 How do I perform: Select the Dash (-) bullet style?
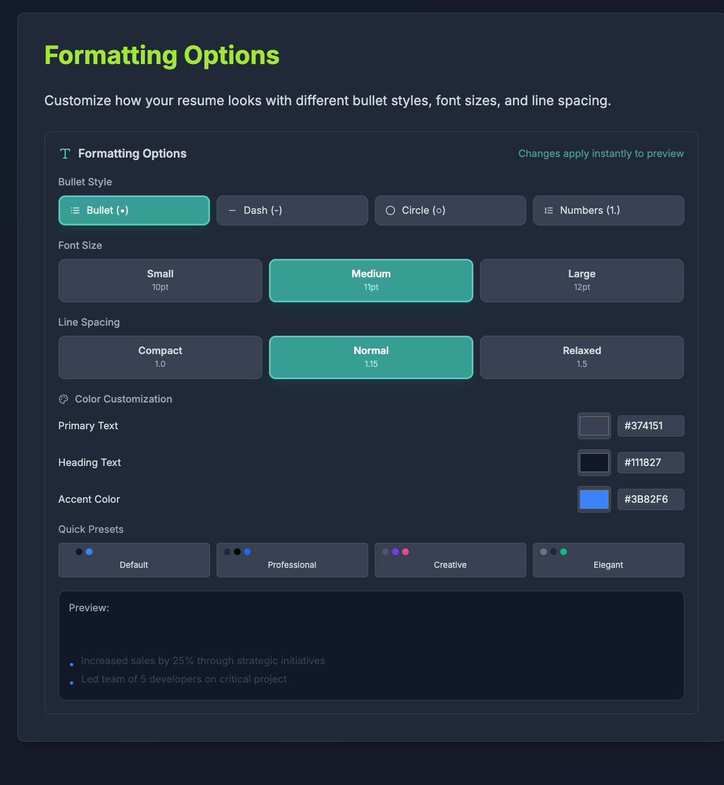click(292, 210)
